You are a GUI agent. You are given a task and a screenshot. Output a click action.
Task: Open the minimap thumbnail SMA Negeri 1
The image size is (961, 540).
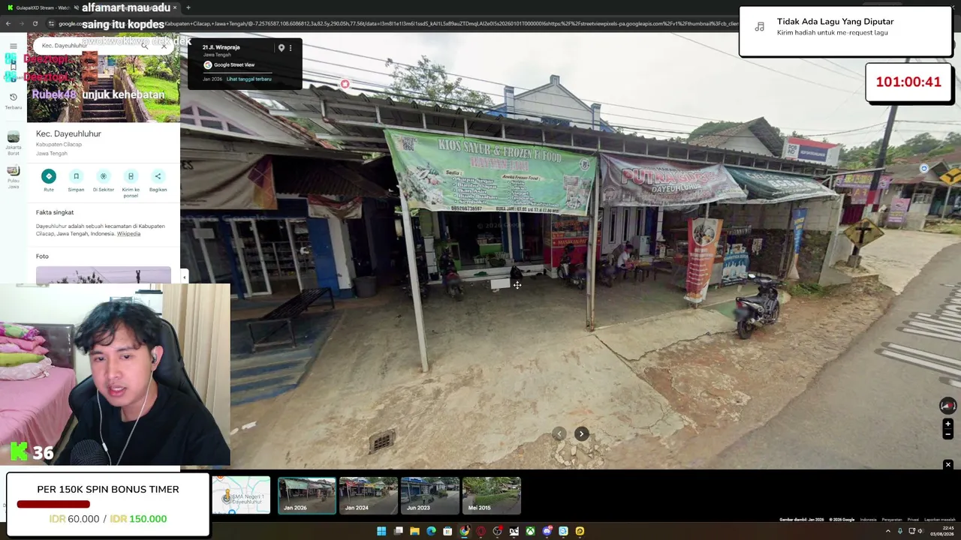tap(241, 495)
